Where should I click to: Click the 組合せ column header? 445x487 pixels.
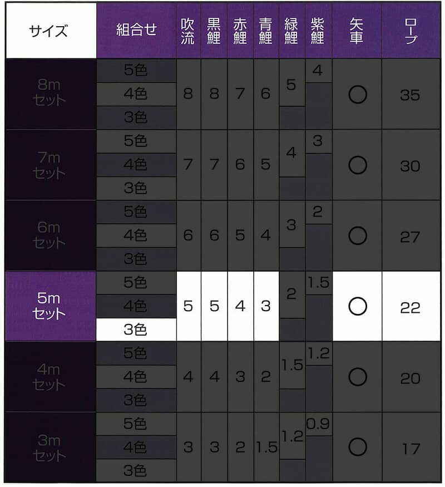tap(136, 31)
